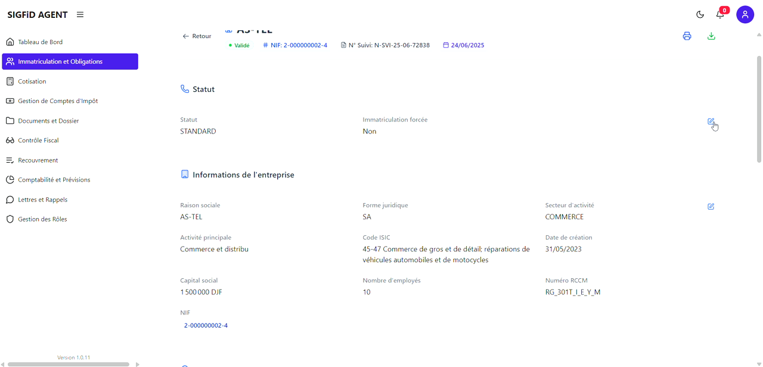Open the Cotisation menu item

32,82
